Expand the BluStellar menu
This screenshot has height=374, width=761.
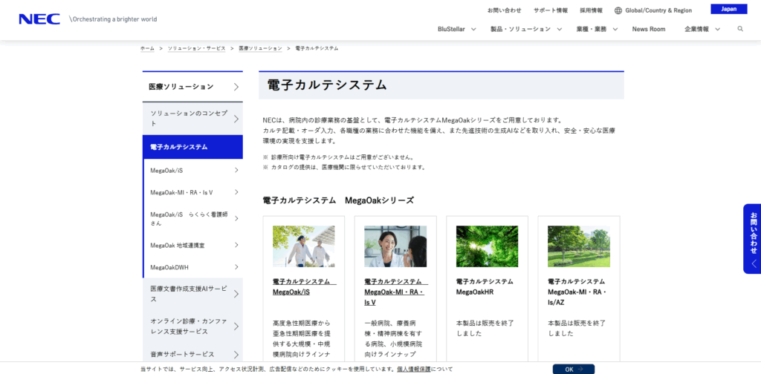click(x=457, y=29)
